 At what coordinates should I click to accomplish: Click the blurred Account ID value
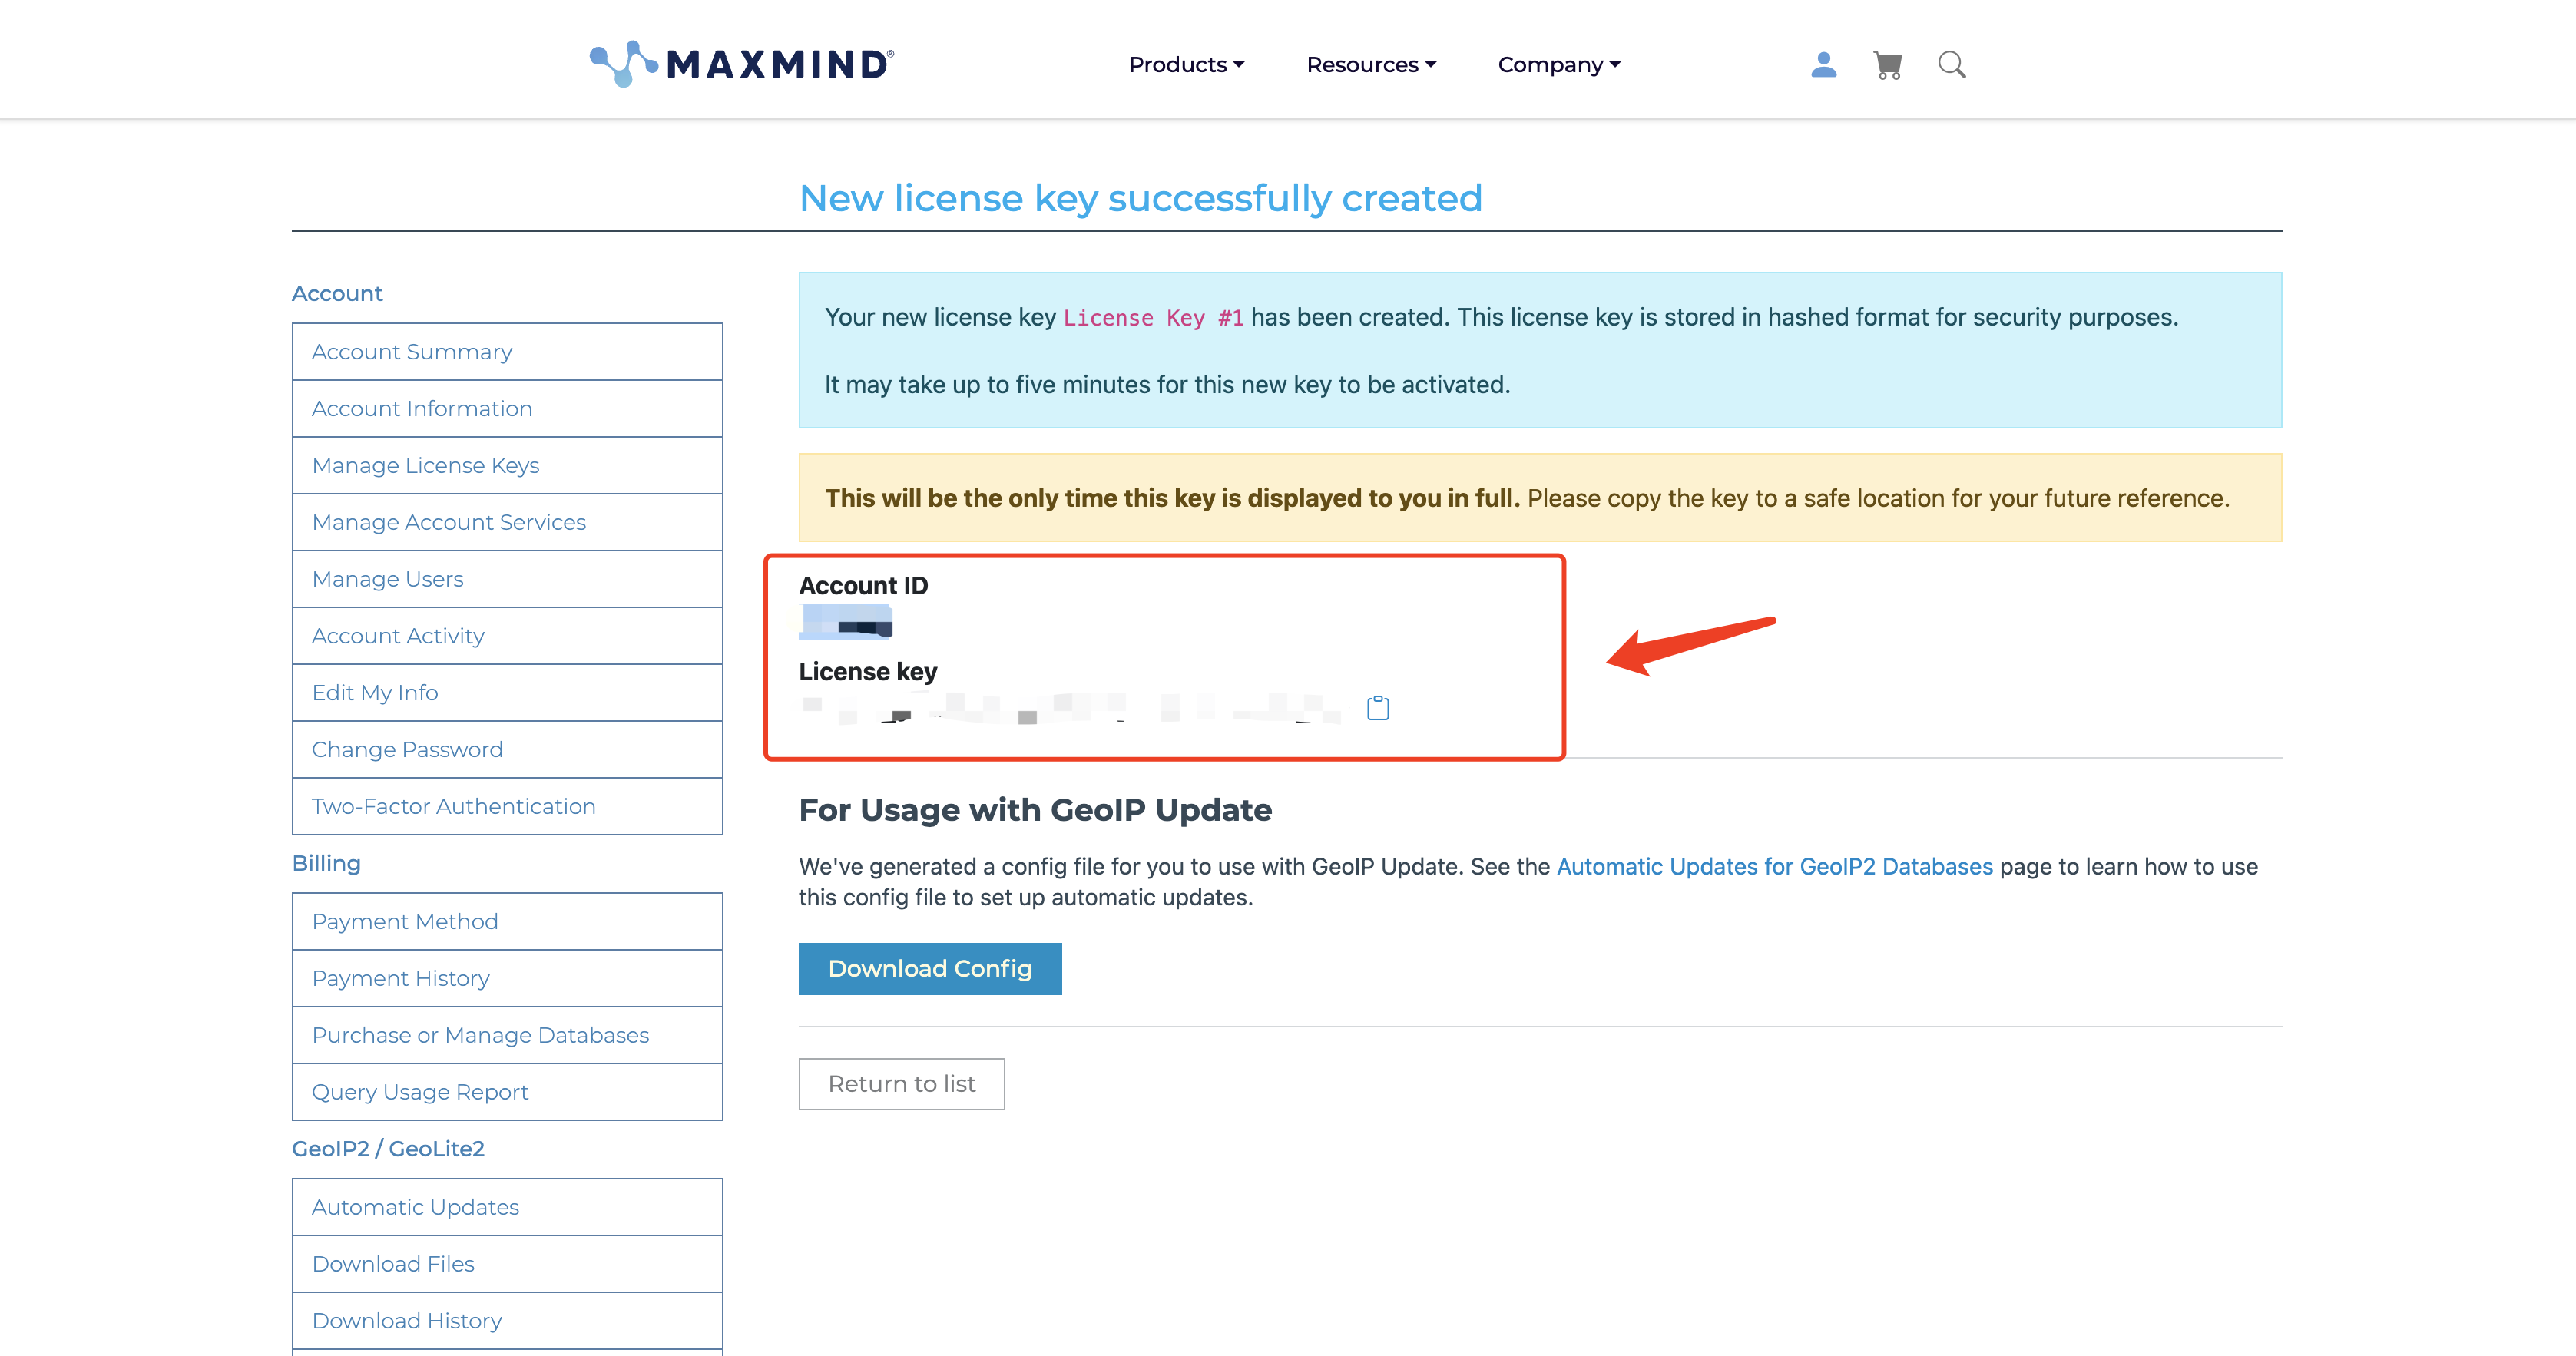point(846,621)
